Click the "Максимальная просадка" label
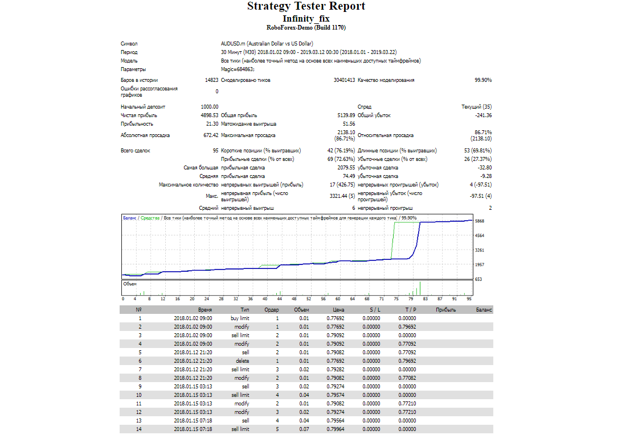The height and width of the screenshot is (435, 634). point(248,135)
